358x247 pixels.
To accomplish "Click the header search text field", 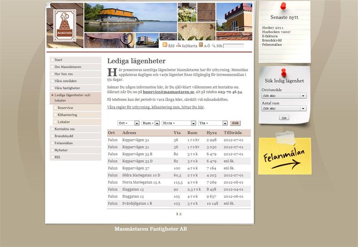I will pos(234,46).
